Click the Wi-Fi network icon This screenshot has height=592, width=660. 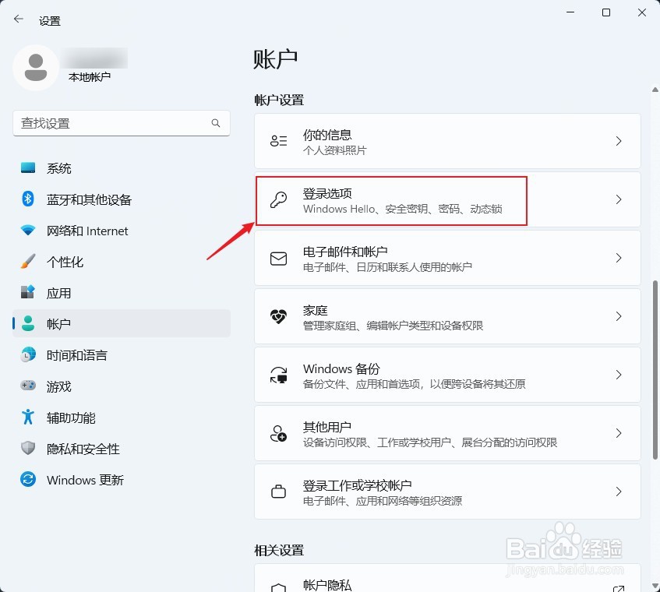click(28, 230)
